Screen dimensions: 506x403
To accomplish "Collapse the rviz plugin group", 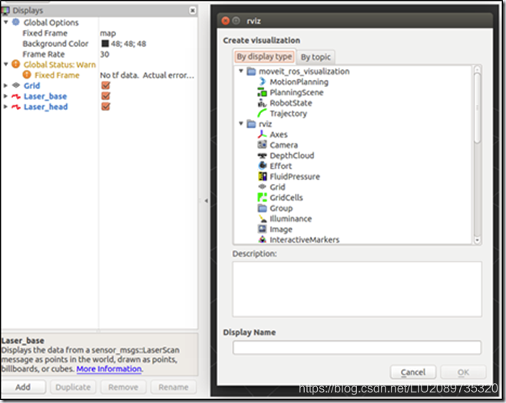I will [241, 124].
